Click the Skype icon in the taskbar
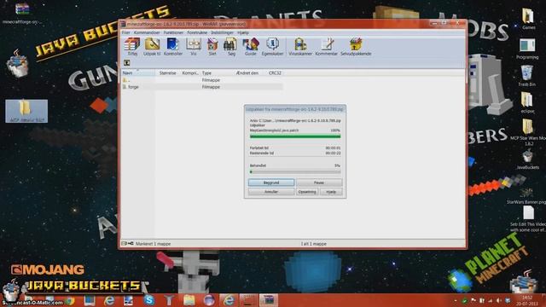This screenshot has height=307, width=546. pos(149,299)
